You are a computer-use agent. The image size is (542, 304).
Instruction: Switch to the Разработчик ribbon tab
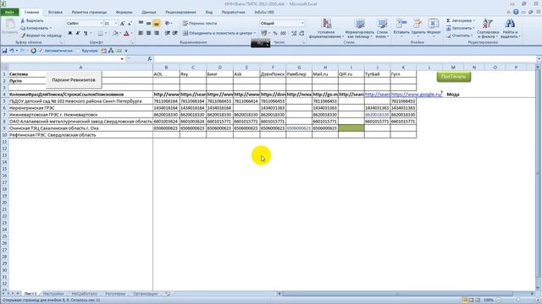(x=234, y=12)
